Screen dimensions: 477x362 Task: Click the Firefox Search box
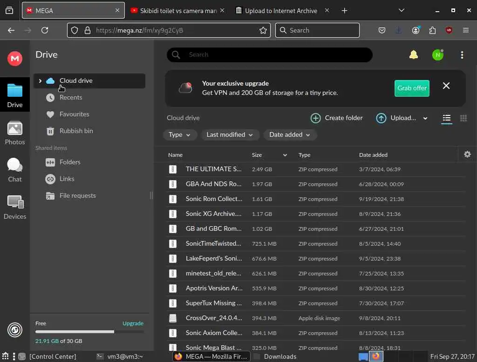point(317,30)
